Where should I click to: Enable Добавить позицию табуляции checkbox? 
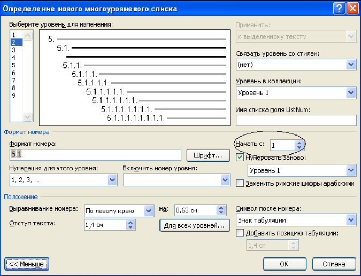[240, 233]
